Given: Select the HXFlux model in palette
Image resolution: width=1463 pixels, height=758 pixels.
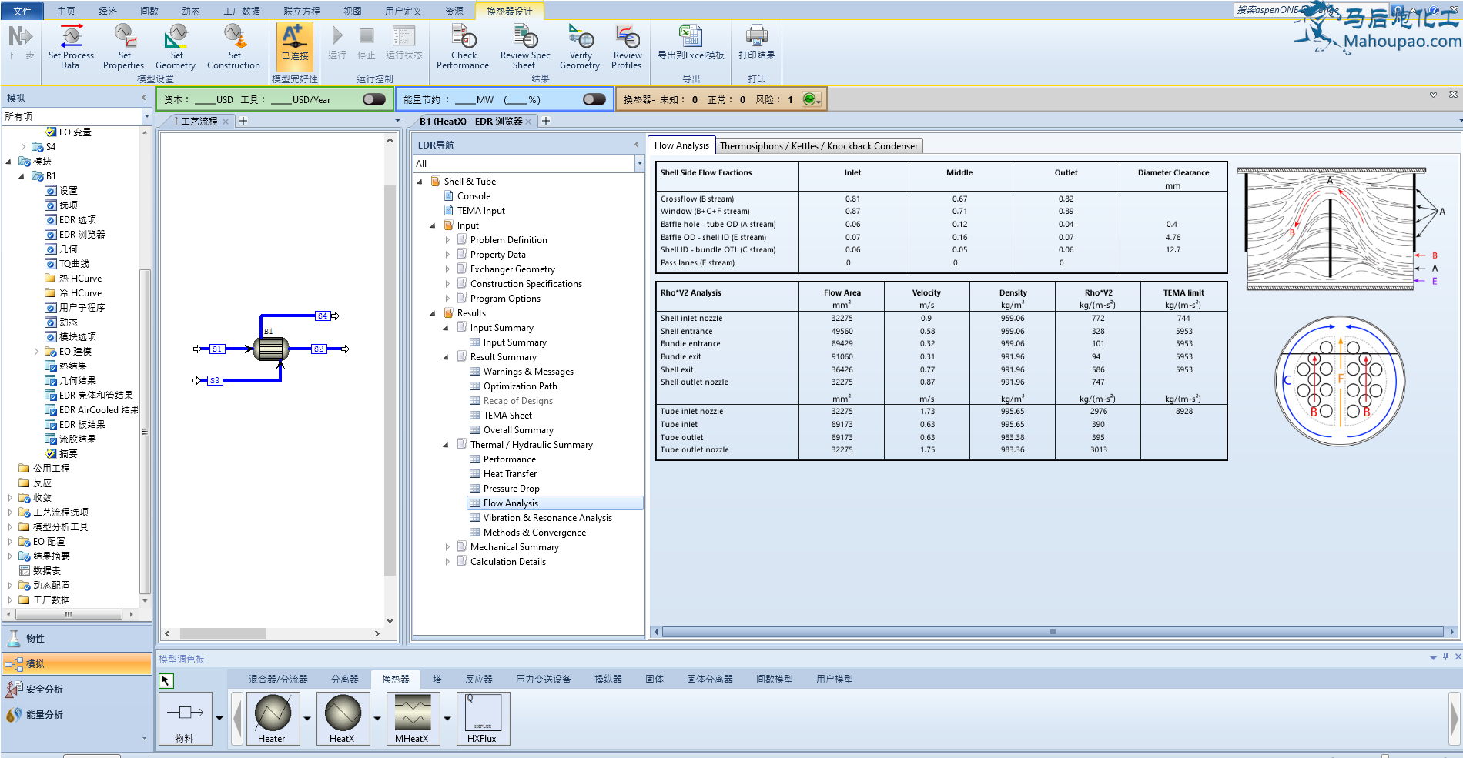Looking at the screenshot, I should click(x=483, y=719).
